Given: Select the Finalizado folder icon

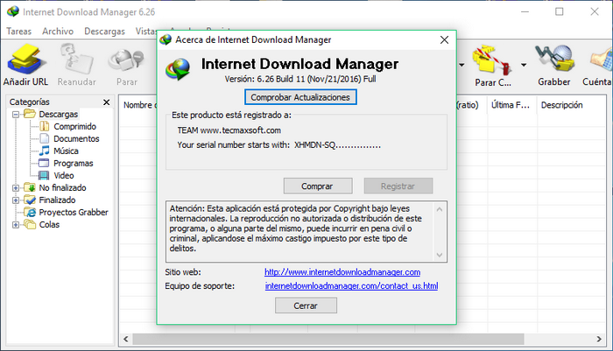Looking at the screenshot, I should 30,200.
